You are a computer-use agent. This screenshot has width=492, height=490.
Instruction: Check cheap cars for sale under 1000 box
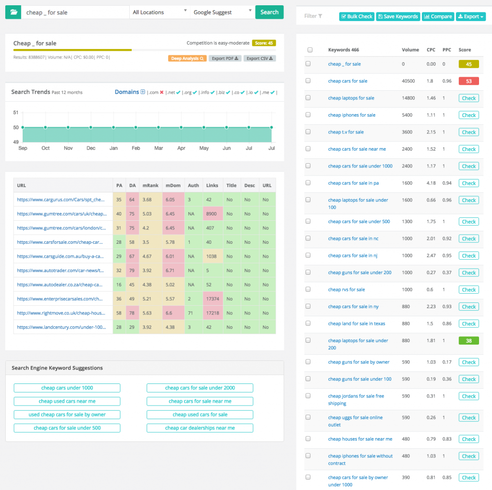pos(308,166)
